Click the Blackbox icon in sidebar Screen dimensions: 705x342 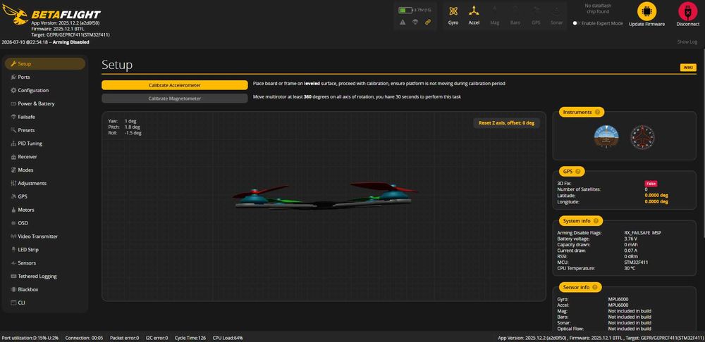coord(13,289)
